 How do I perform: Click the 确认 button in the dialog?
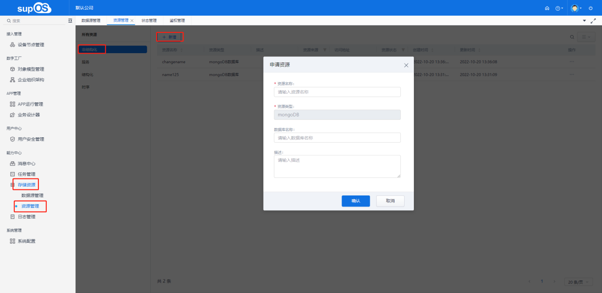pyautogui.click(x=355, y=201)
